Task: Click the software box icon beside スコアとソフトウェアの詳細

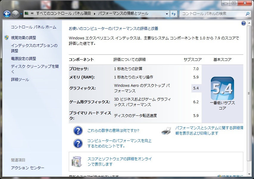Action: coord(77,161)
